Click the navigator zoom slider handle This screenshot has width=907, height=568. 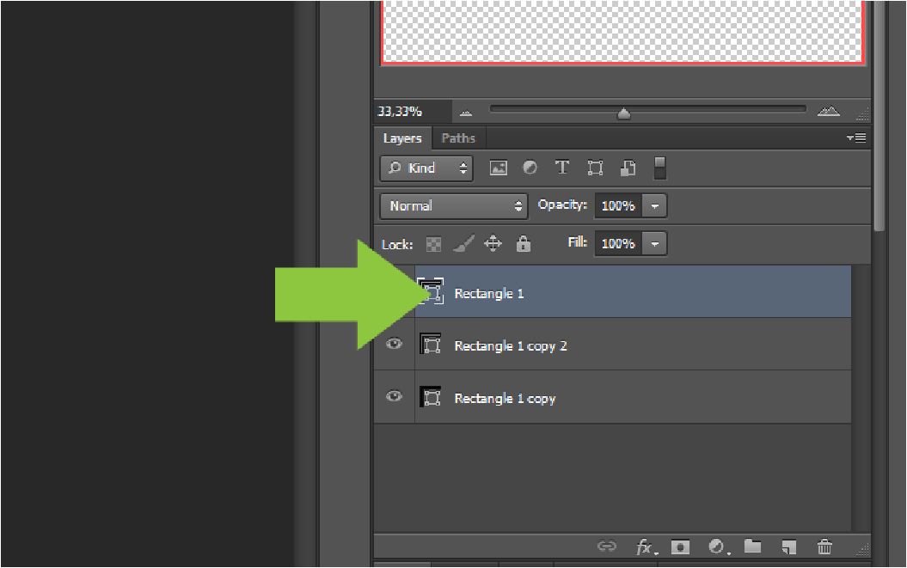[x=624, y=113]
